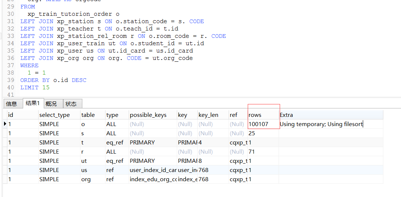Viewport: 401px width, 197px height.
Task: Click line number 40 in the gutter
Action: pyautogui.click(x=11, y=87)
